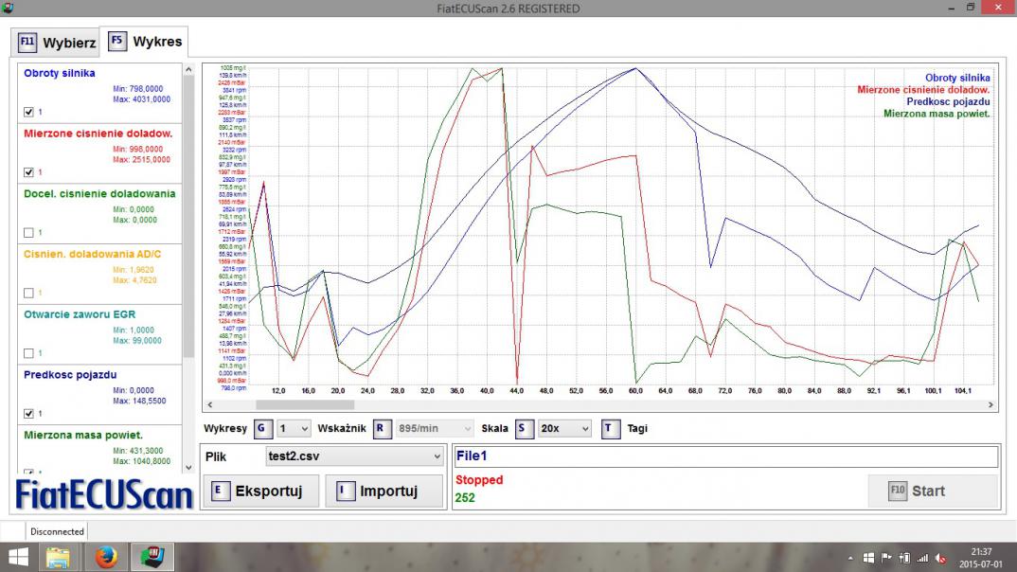Click the T key button for Tagi

[611, 429]
